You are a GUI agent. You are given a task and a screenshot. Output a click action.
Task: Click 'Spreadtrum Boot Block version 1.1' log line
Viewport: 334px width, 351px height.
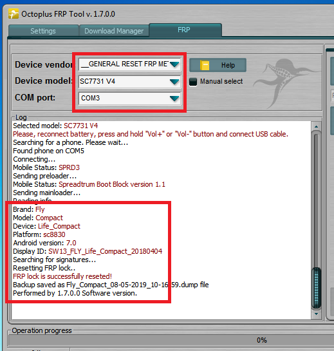[x=89, y=184]
